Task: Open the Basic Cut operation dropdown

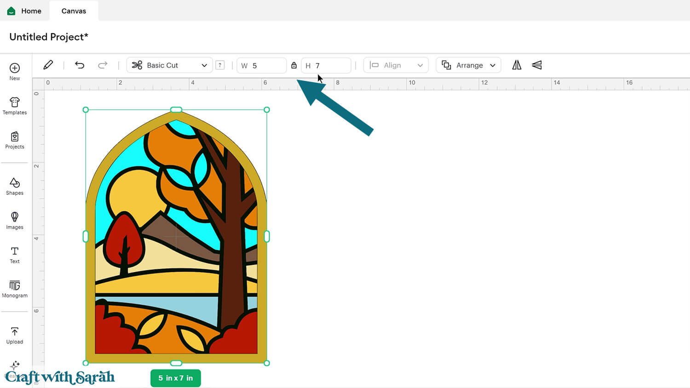Action: coord(169,65)
